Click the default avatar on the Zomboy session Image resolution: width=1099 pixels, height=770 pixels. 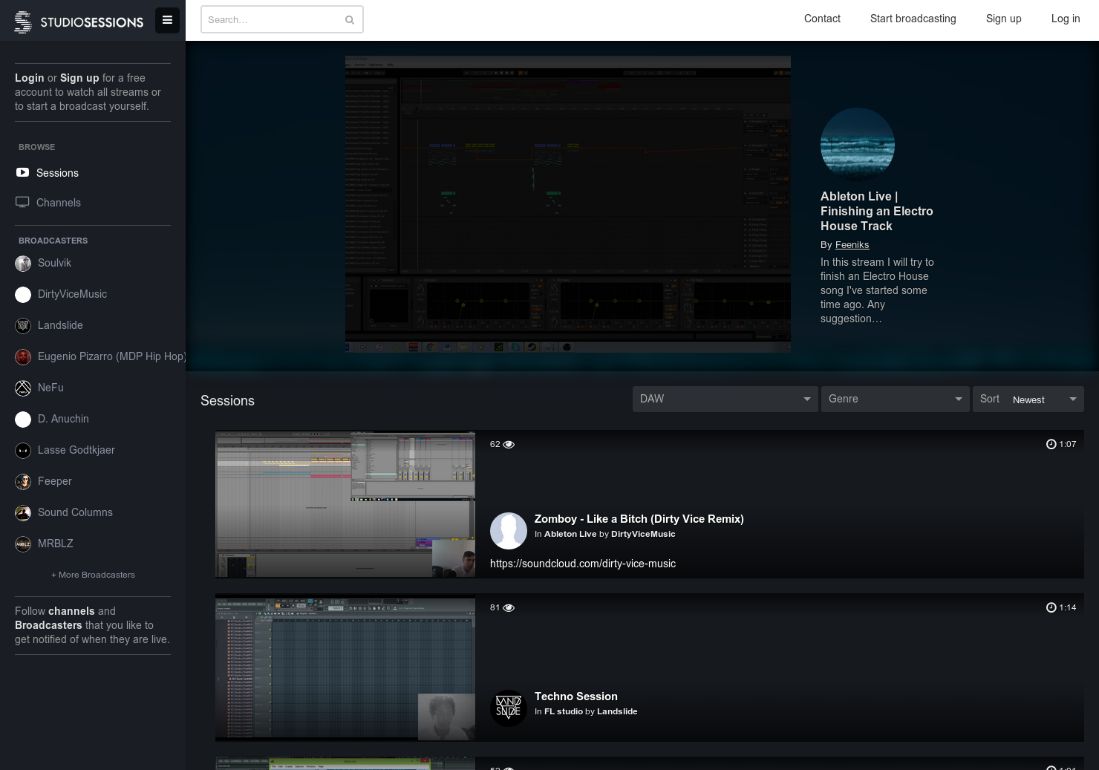(x=509, y=531)
